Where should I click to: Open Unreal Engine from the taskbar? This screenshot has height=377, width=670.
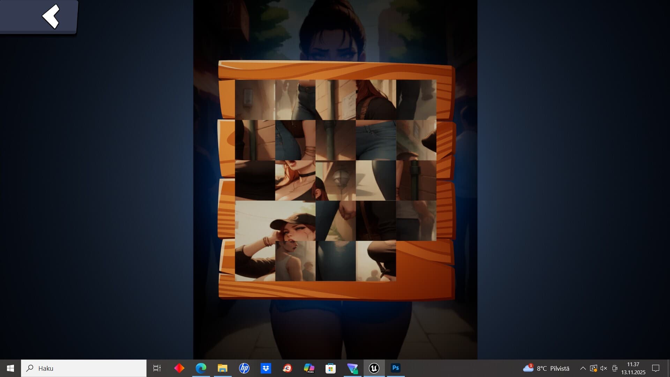pos(374,368)
